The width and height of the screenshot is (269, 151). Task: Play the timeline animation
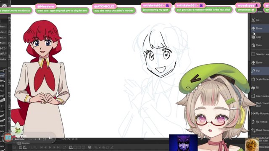pyautogui.click(x=50, y=147)
